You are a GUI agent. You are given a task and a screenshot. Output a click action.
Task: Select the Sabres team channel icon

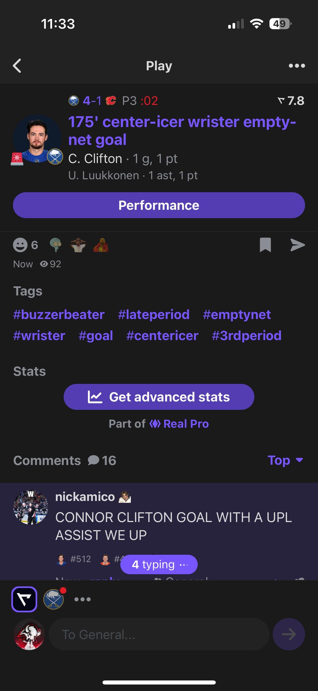(54, 599)
